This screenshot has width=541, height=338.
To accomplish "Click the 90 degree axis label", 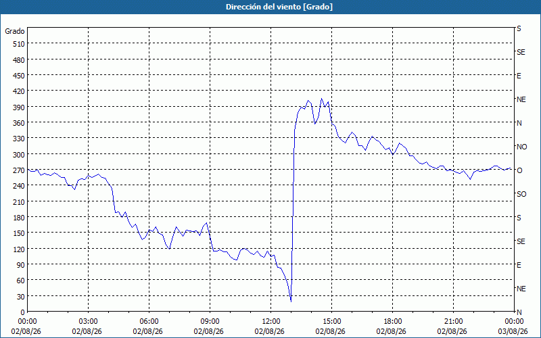I will [21, 265].
